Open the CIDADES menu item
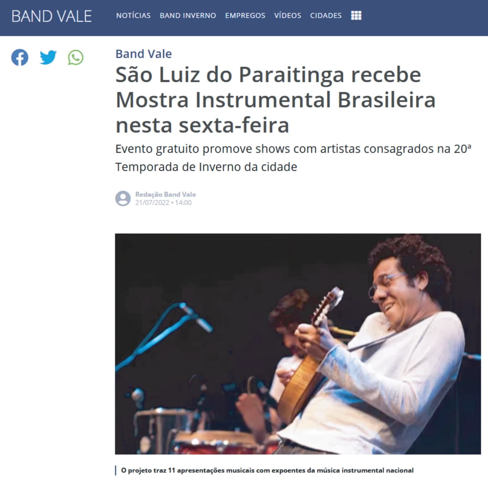The height and width of the screenshot is (482, 488). [326, 16]
